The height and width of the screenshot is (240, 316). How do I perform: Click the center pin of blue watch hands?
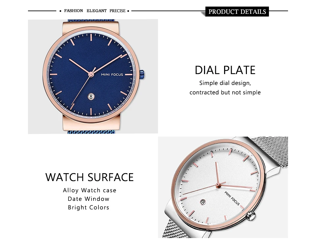click(91, 75)
